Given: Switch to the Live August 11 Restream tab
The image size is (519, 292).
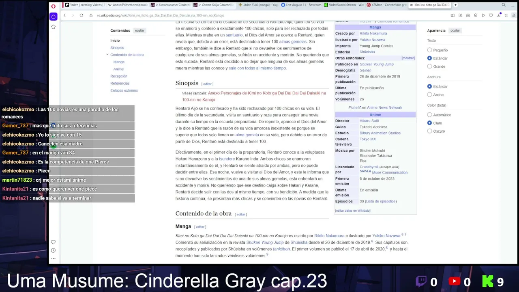Looking at the screenshot, I should [x=301, y=5].
